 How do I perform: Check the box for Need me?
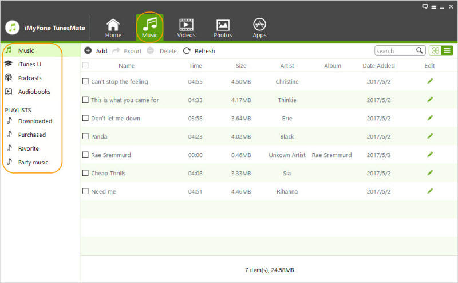(85, 191)
